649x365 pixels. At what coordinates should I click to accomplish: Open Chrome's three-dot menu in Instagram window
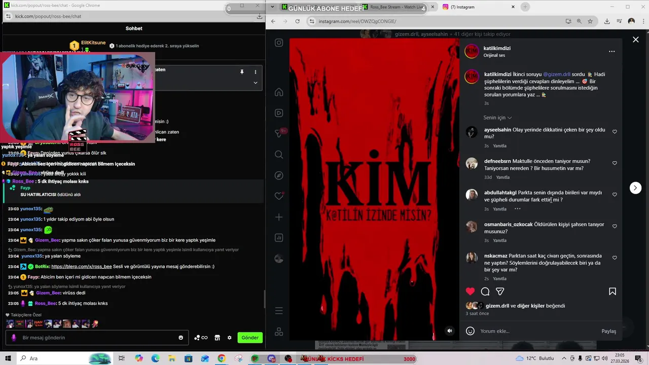[643, 21]
